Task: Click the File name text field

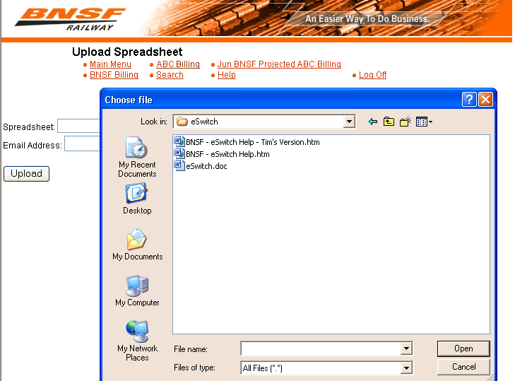Action: [321, 348]
